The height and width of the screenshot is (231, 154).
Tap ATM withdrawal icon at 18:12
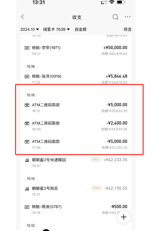tap(27, 105)
